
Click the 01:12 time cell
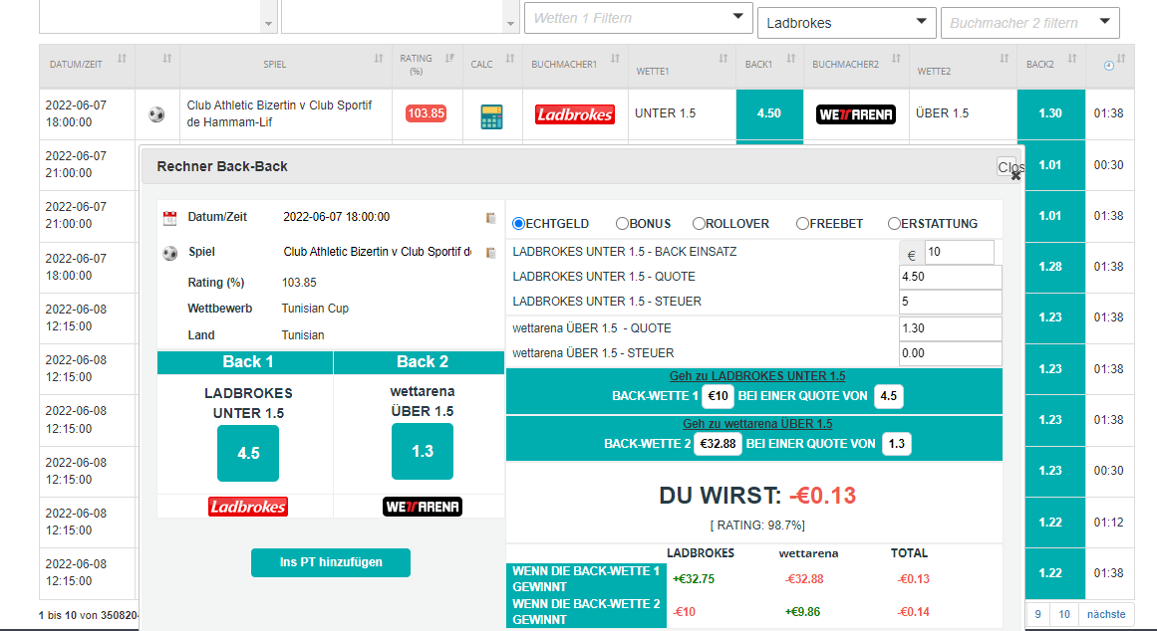pos(1108,523)
